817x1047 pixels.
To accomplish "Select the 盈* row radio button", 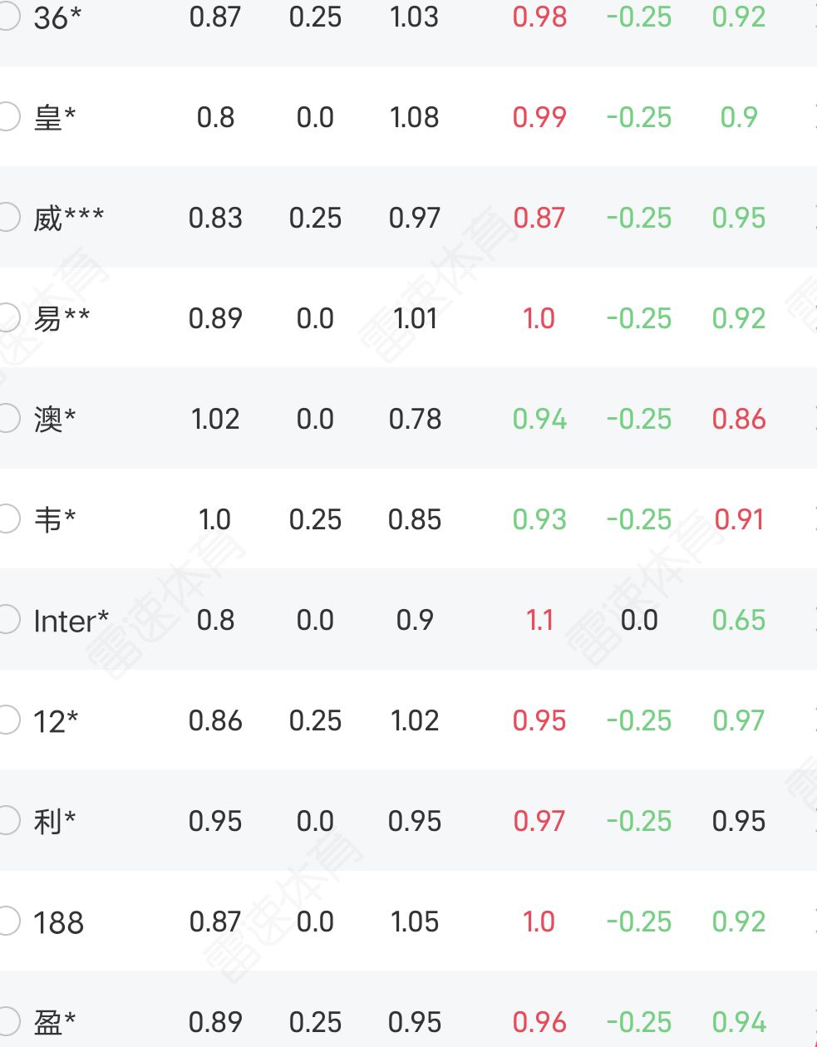I will point(7,1022).
